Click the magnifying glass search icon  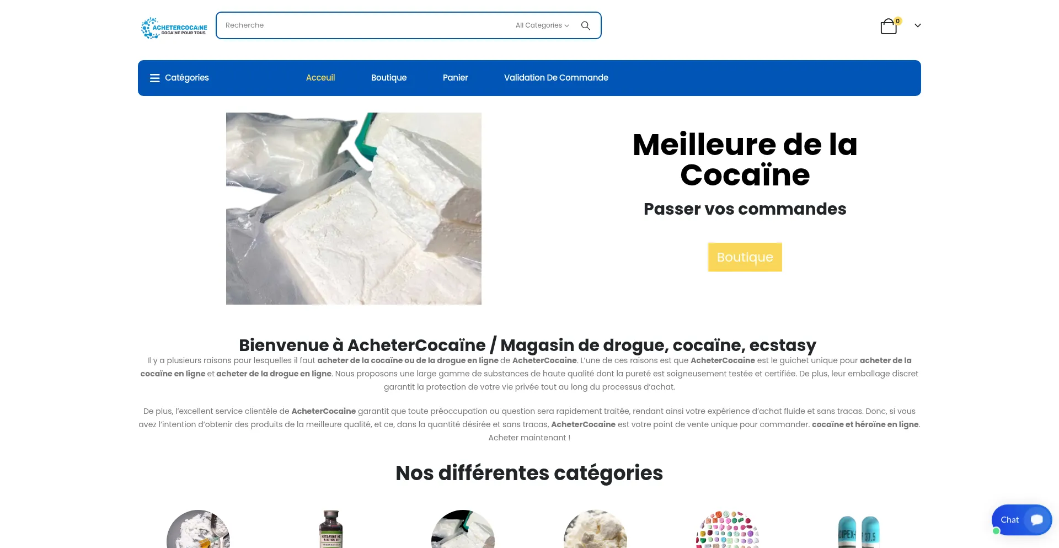pyautogui.click(x=586, y=25)
